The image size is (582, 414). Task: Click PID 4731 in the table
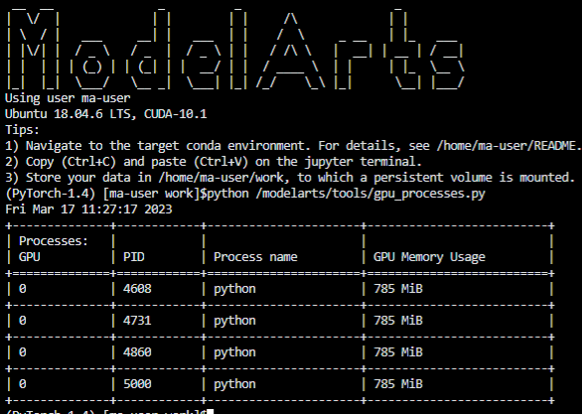tap(137, 320)
